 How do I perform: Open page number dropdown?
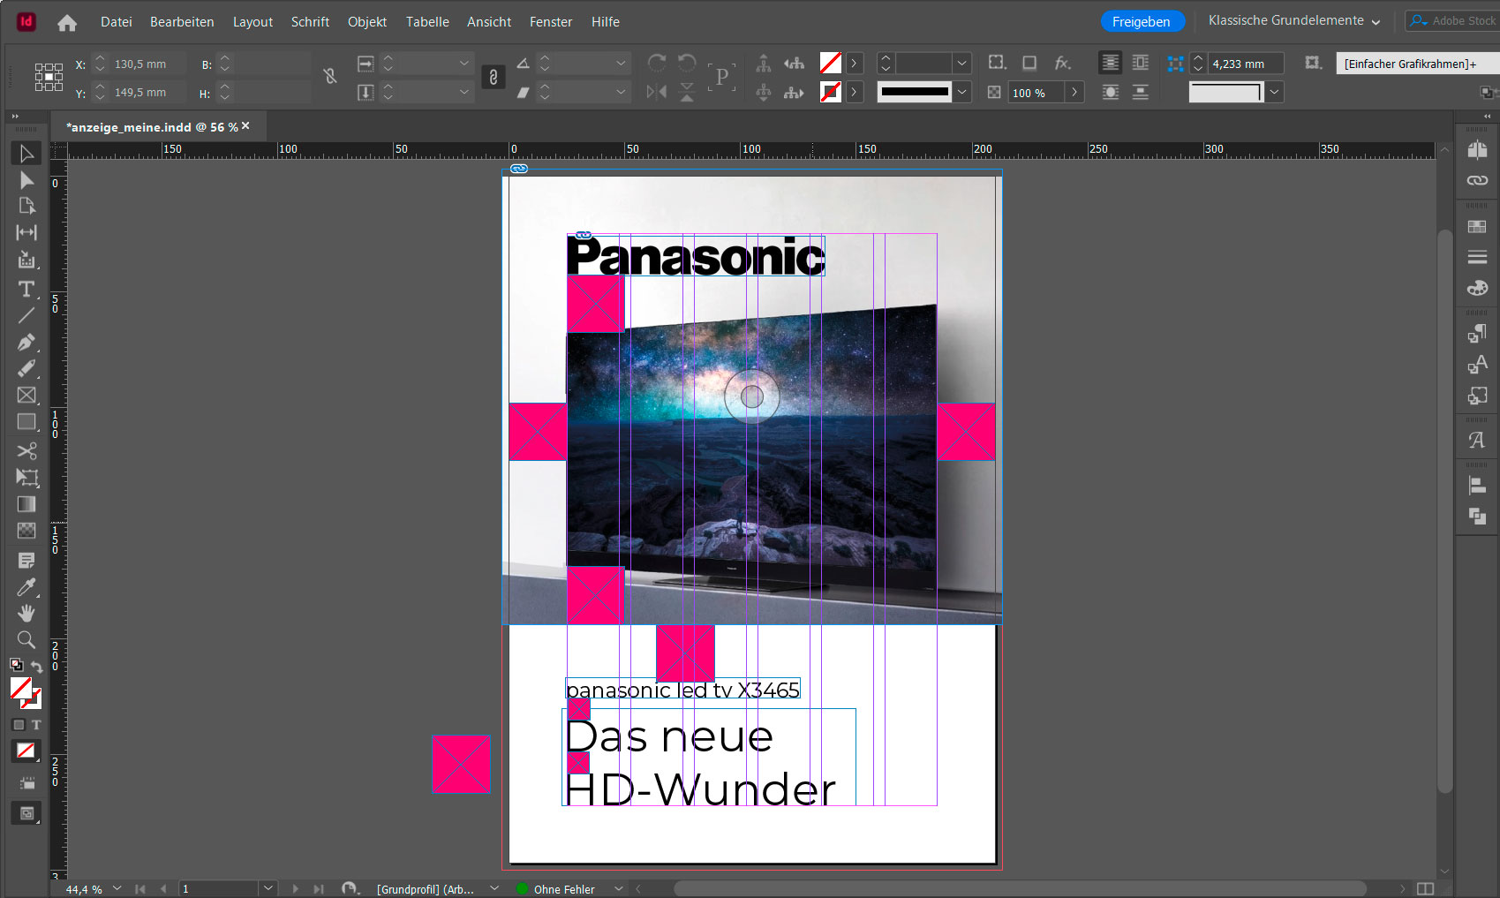[268, 888]
